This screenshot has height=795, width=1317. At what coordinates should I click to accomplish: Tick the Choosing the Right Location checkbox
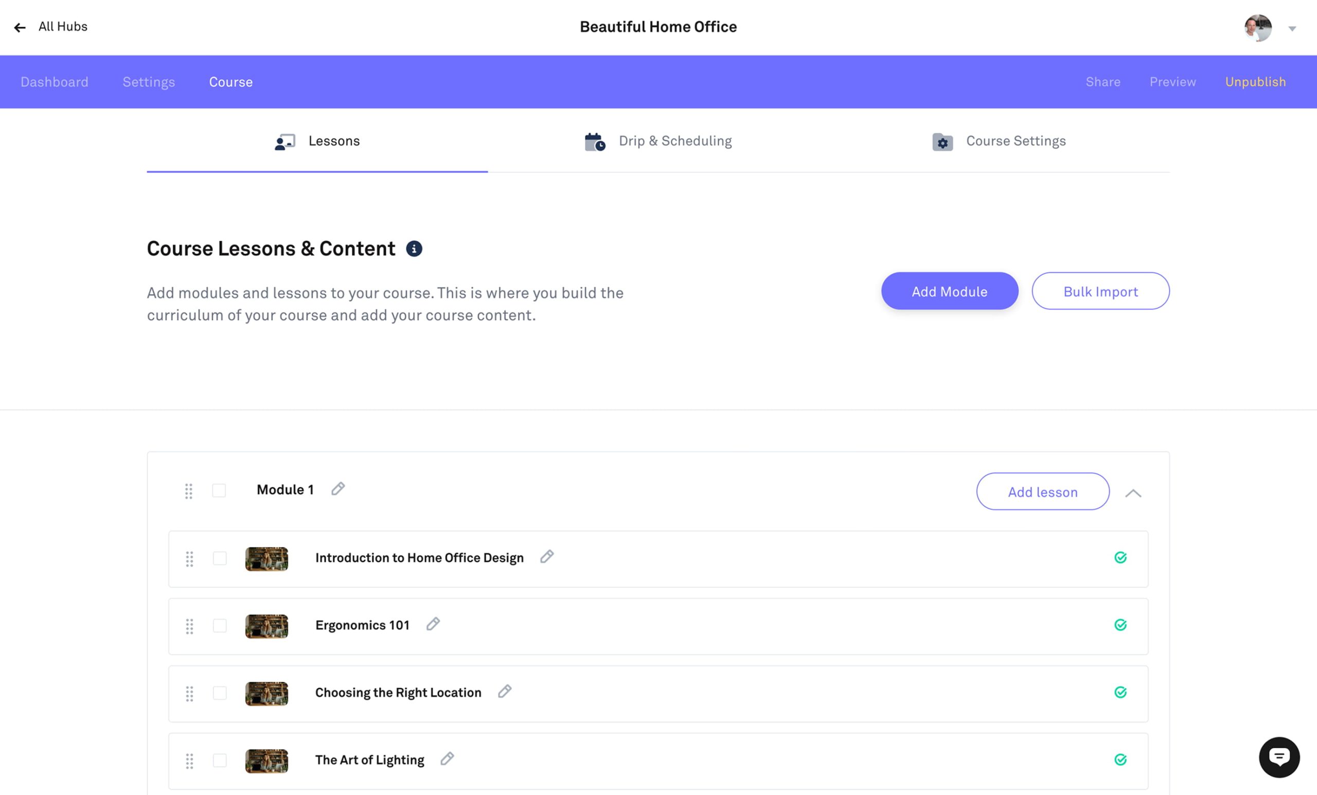tap(219, 694)
